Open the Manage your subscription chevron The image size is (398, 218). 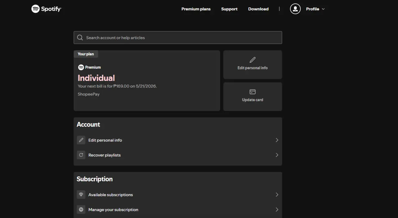coord(277,210)
